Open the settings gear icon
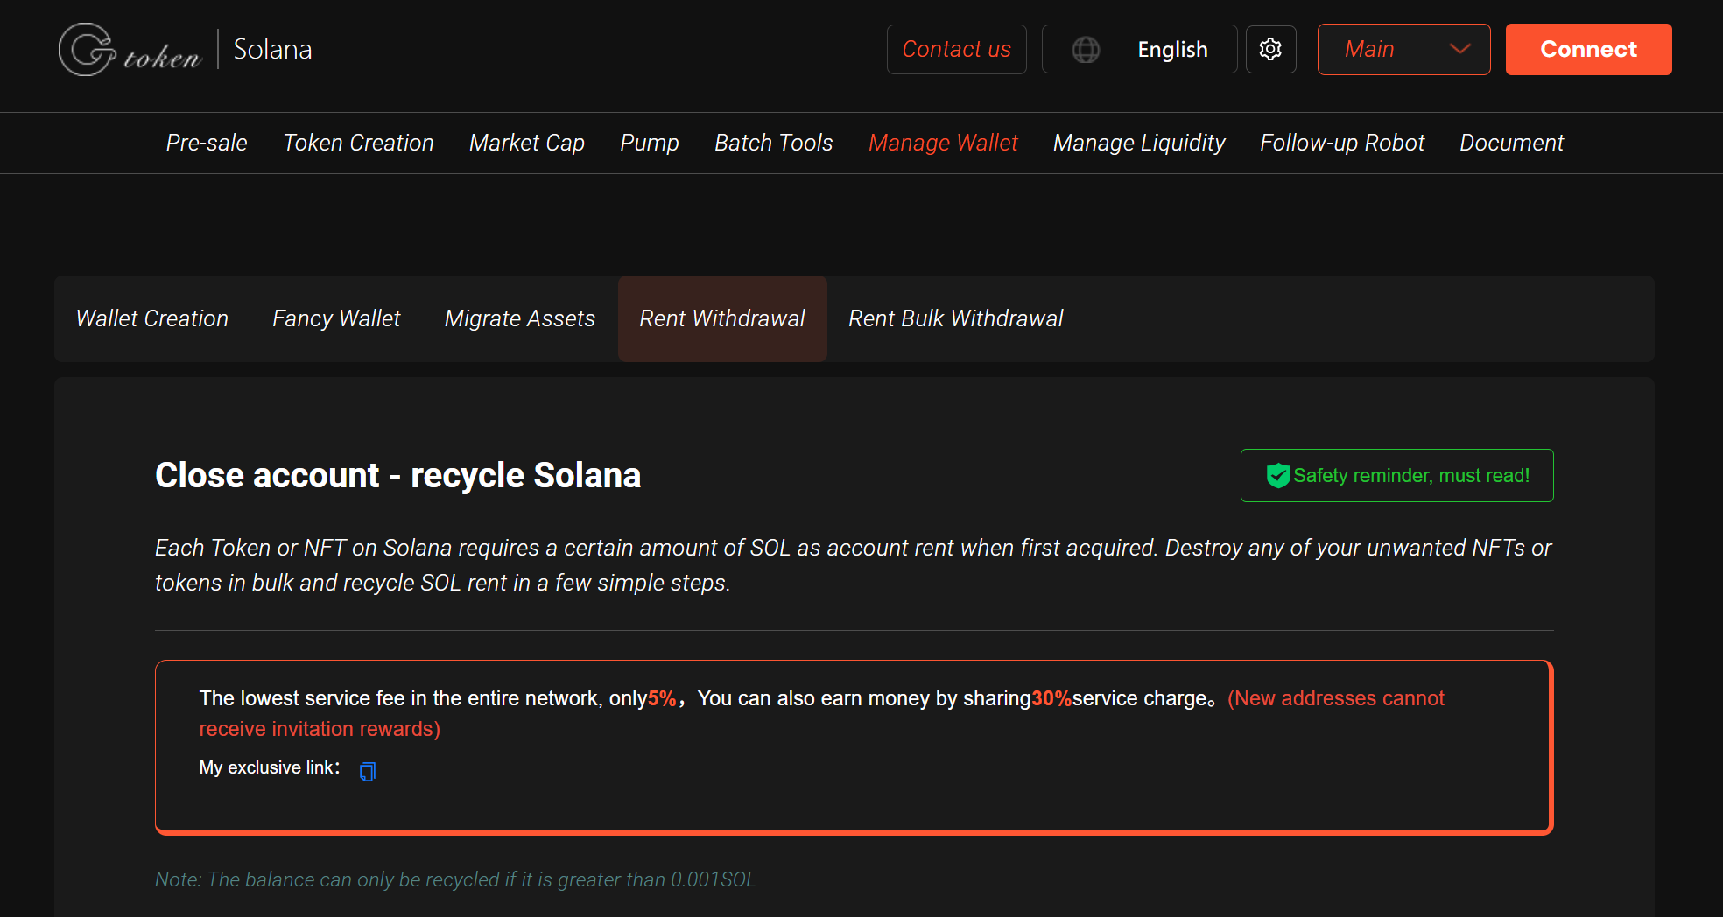Viewport: 1723px width, 917px height. click(1270, 49)
